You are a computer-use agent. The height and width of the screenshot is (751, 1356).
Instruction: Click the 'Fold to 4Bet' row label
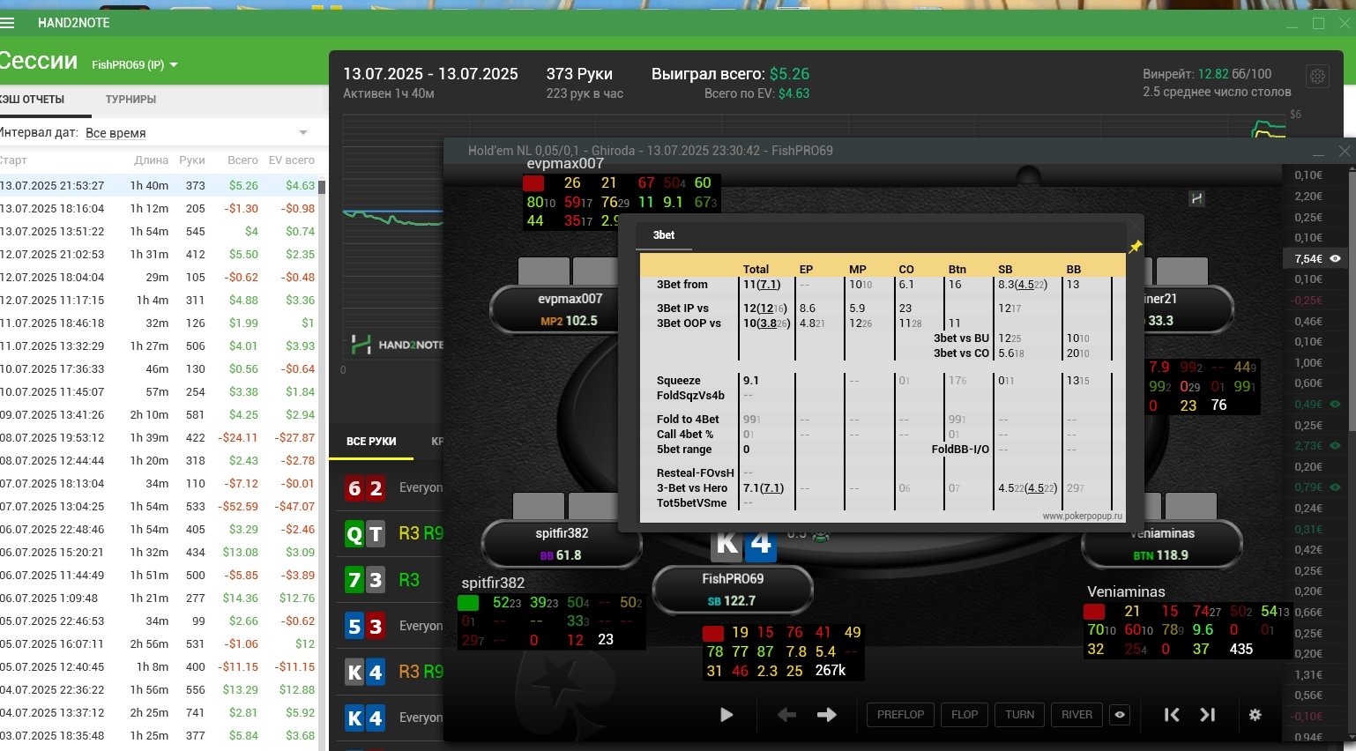(x=688, y=420)
